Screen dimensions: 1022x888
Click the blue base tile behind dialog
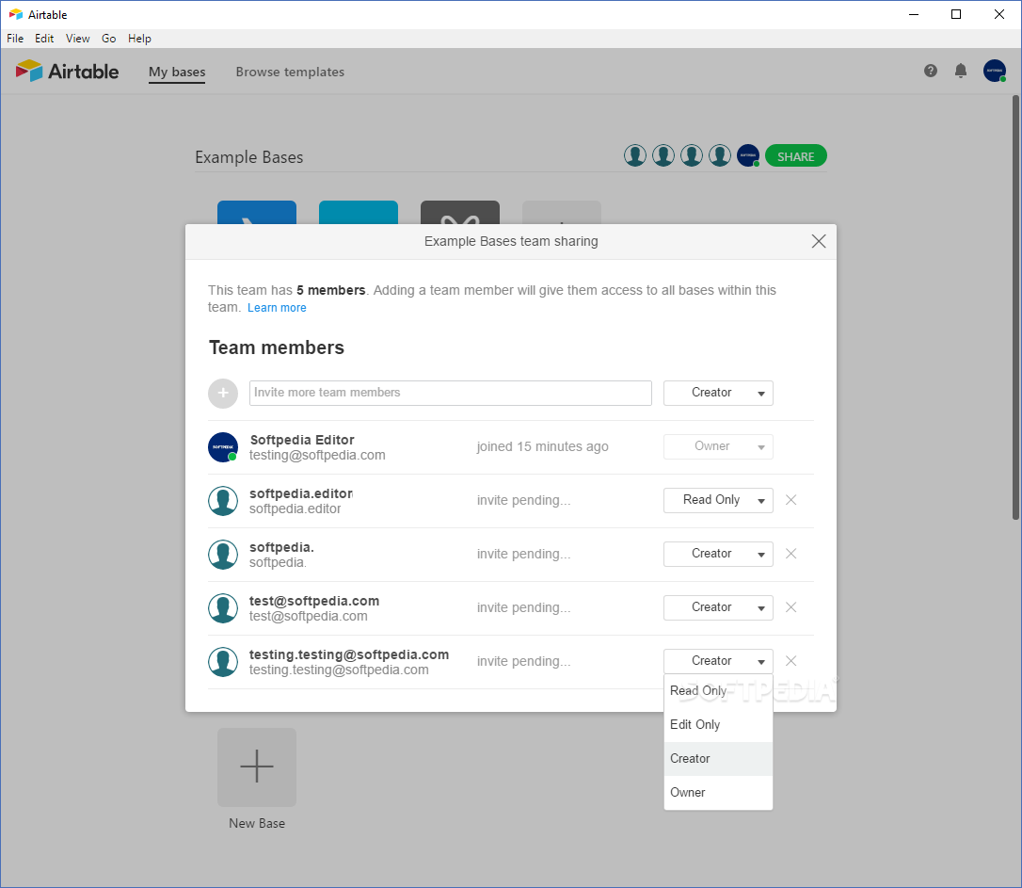pyautogui.click(x=257, y=213)
